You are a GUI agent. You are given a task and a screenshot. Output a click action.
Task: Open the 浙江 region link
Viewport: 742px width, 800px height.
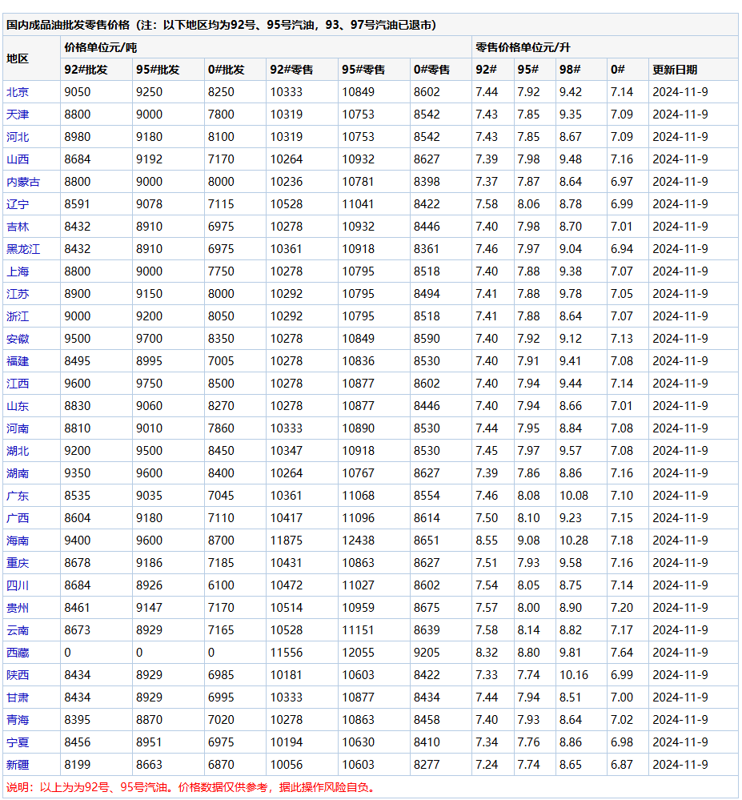pos(18,317)
